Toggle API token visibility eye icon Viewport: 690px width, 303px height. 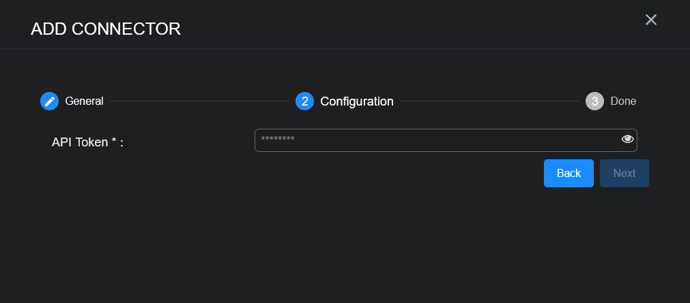[x=628, y=140]
